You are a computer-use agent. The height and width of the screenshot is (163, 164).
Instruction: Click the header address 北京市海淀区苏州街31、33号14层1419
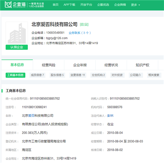point(72,43)
